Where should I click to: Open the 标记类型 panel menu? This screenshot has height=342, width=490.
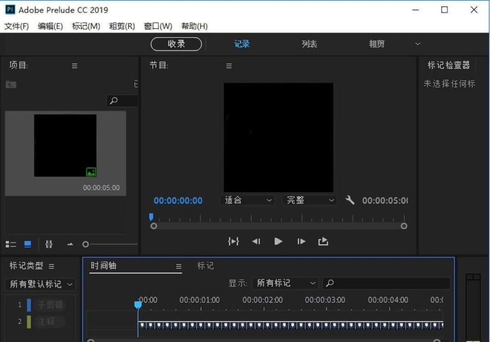coord(51,266)
